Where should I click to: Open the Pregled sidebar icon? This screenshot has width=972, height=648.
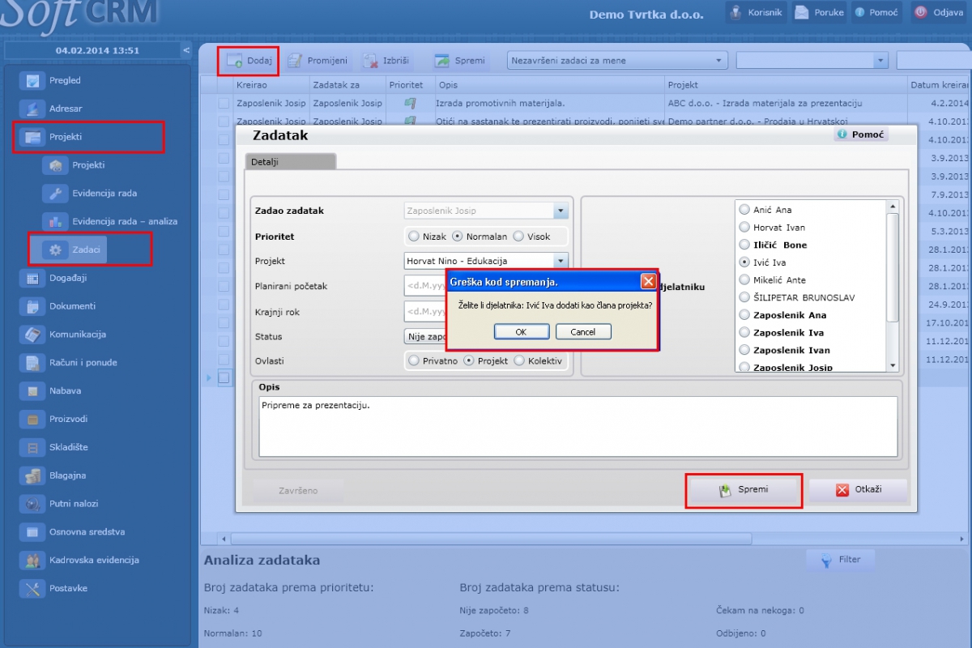point(32,81)
